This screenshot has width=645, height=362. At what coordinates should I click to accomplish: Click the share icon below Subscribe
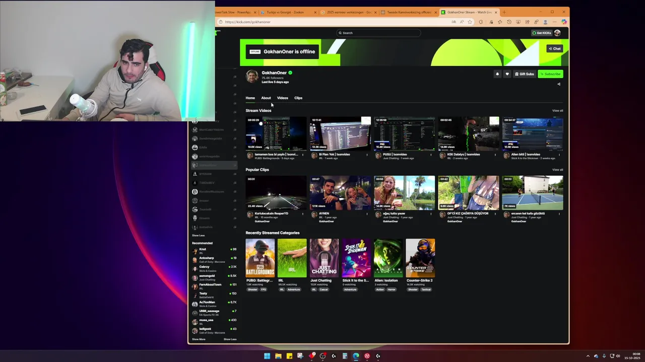pos(558,84)
